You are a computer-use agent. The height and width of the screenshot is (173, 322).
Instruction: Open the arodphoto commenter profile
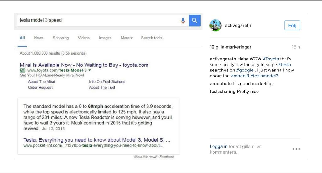point(221,84)
